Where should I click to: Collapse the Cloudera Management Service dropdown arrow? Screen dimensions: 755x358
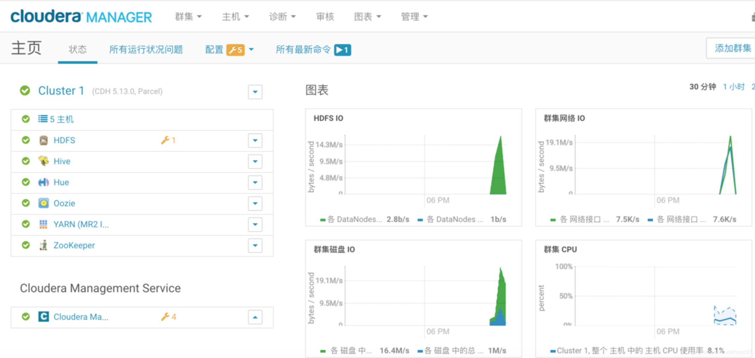pyautogui.click(x=255, y=317)
